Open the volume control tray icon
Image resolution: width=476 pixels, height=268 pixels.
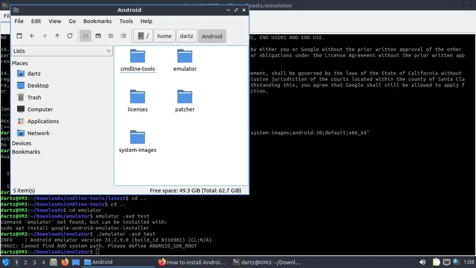tap(422, 262)
